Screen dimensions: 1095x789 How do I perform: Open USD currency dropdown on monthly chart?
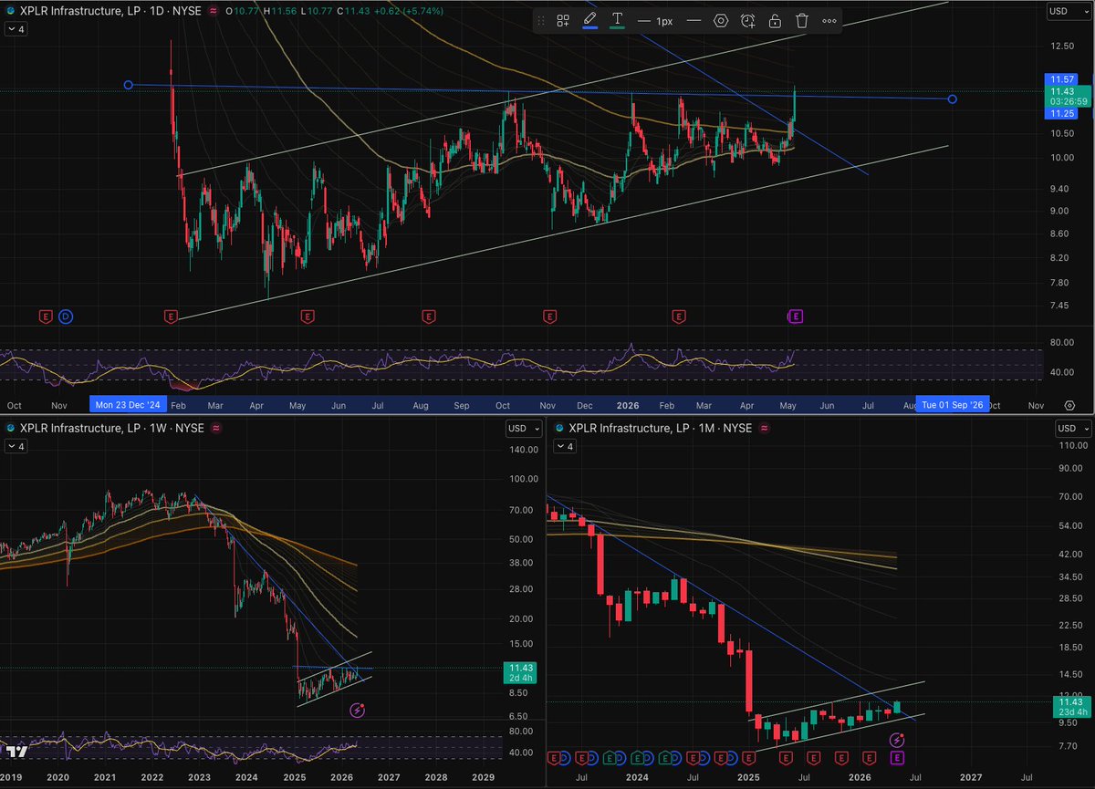click(1072, 428)
